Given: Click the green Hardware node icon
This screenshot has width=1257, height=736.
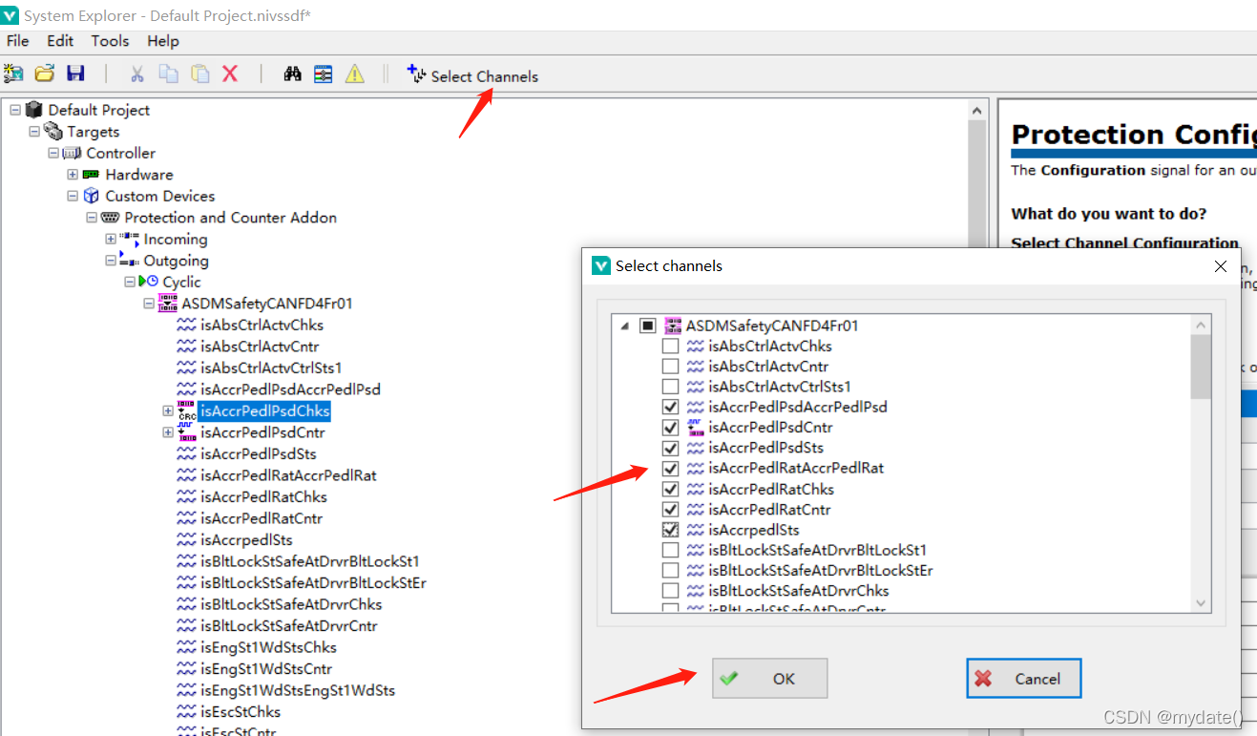Looking at the screenshot, I should [92, 175].
